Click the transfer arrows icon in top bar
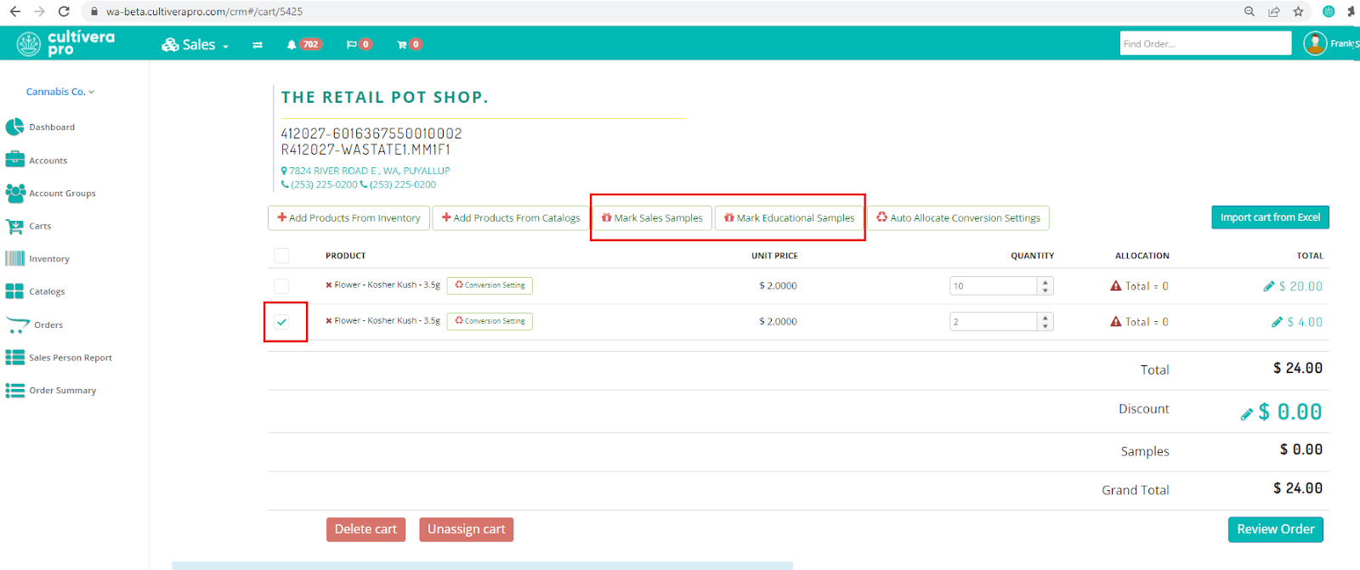The width and height of the screenshot is (1360, 570). point(258,45)
